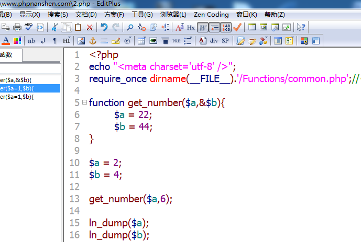
Task: Cut selection with scissors icon
Action: (x=54, y=27)
